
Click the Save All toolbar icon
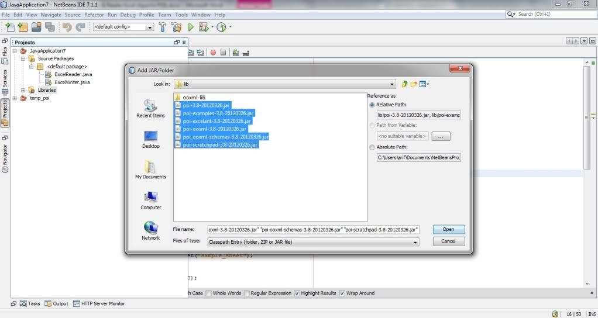(50, 27)
